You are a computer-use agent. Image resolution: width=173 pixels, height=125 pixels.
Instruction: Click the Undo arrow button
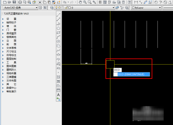pos(65,2)
